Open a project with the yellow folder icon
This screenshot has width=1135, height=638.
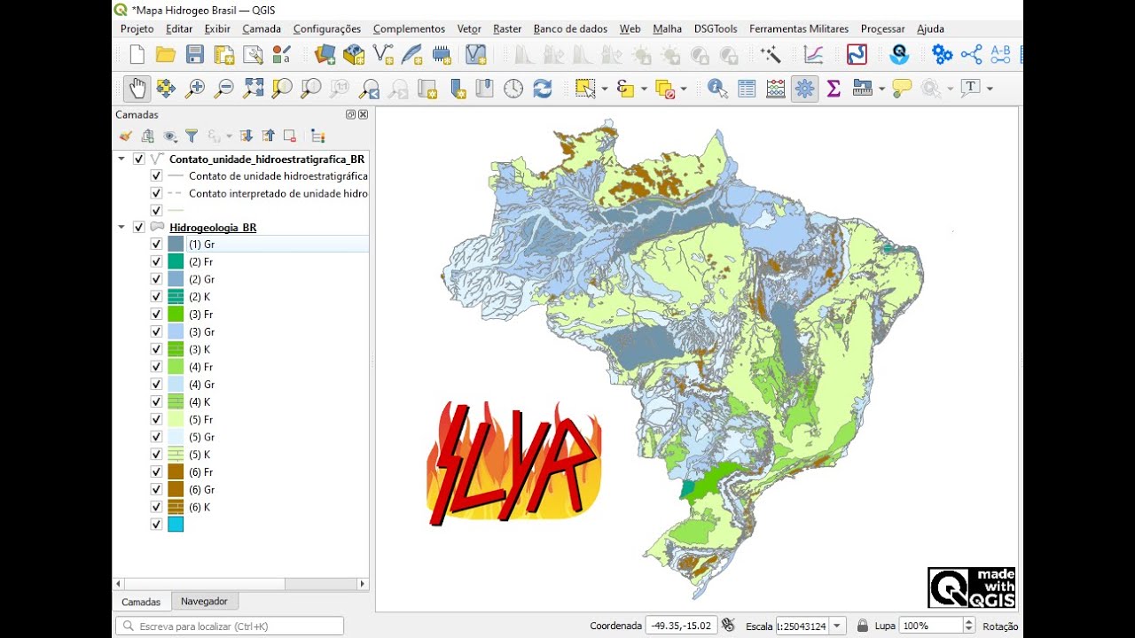pyautogui.click(x=166, y=55)
